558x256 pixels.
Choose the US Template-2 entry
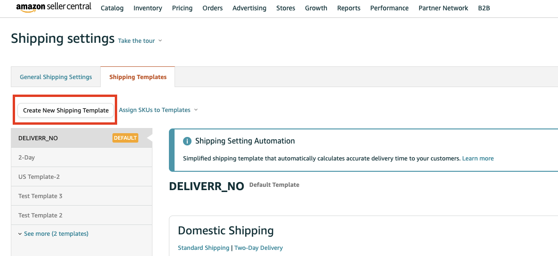click(x=39, y=177)
